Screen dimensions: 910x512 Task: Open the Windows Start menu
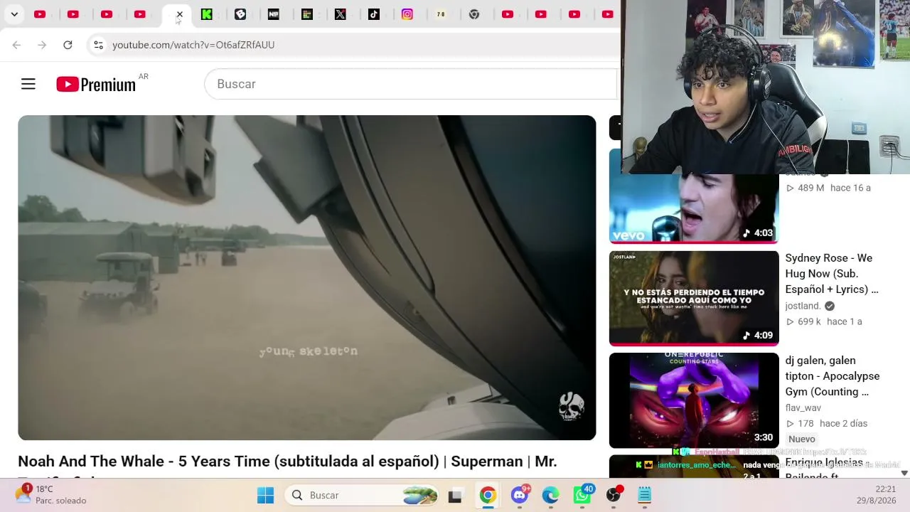[265, 495]
